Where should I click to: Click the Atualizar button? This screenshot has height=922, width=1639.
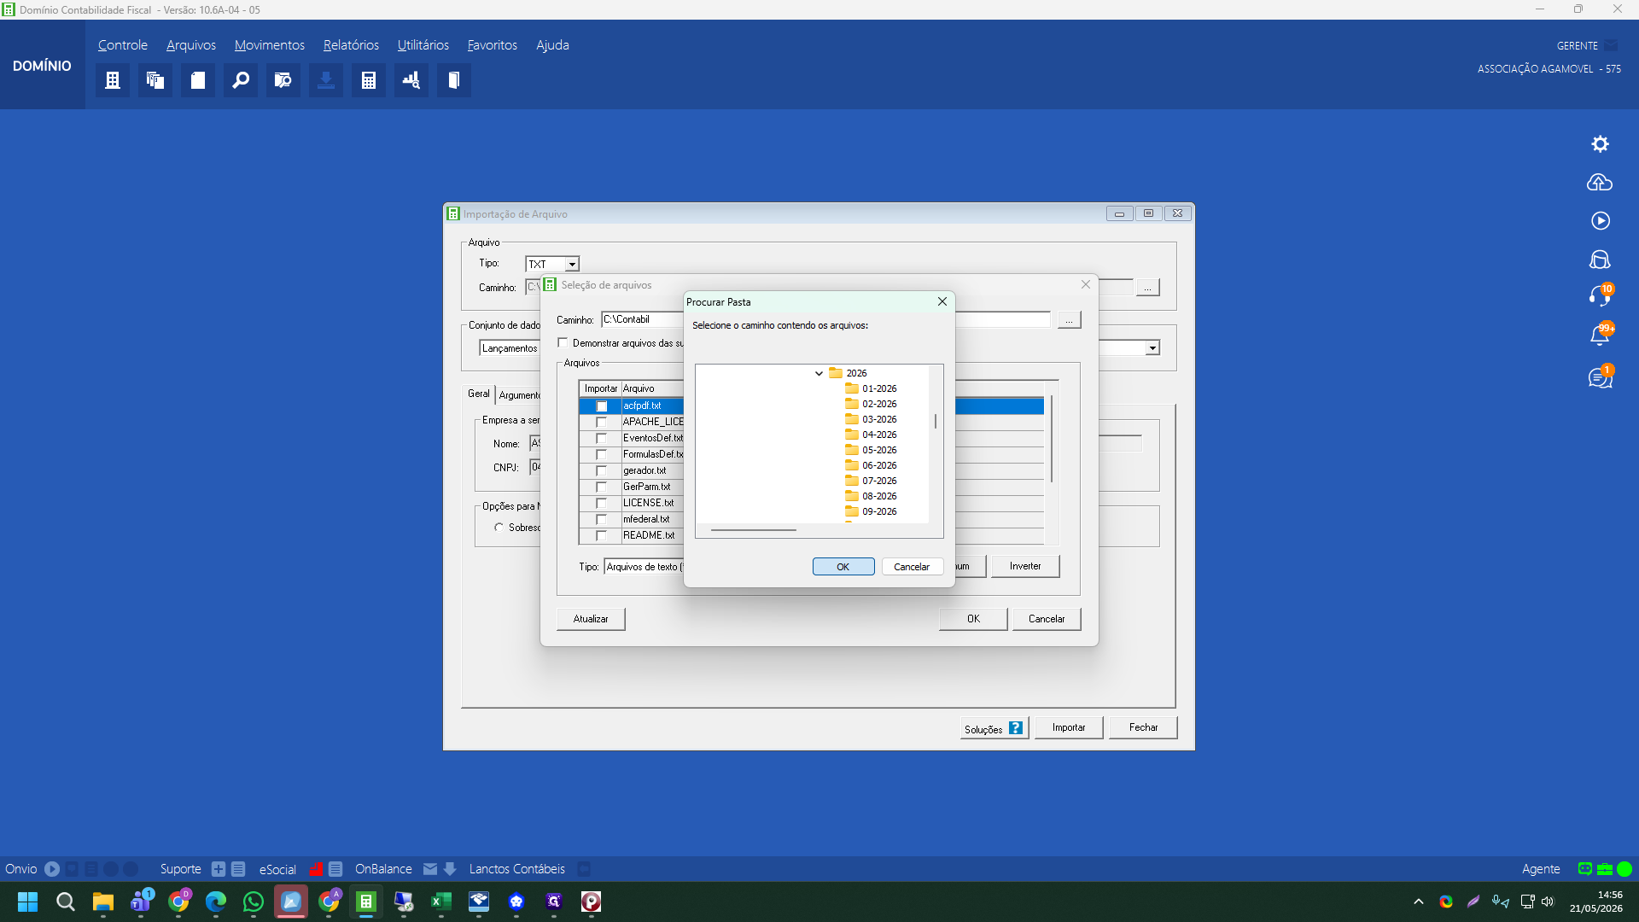tap(591, 619)
